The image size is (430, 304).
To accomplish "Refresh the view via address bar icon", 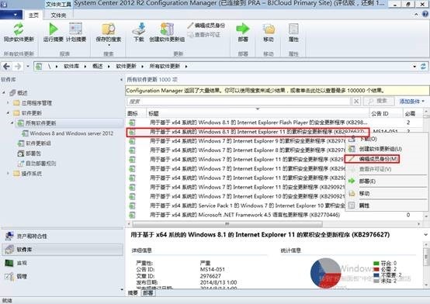I will (x=423, y=67).
